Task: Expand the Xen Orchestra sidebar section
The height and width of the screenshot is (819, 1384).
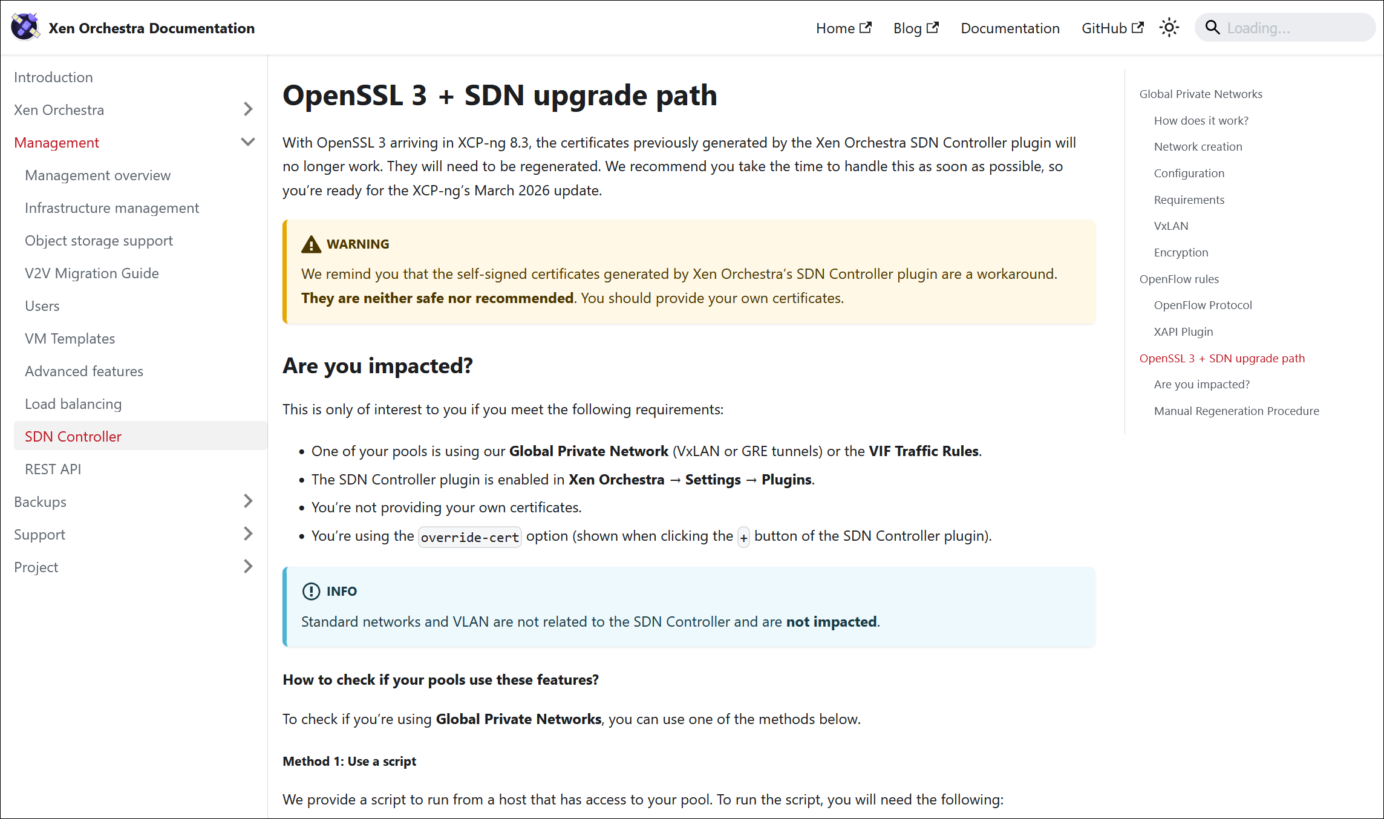Action: (247, 109)
